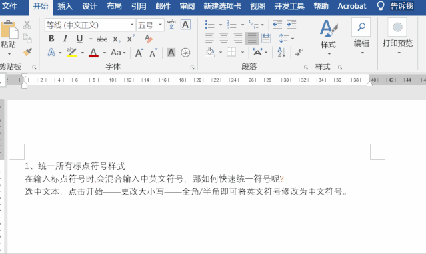The image size is (426, 254).
Task: Click the Enclose Characters icon
Action: (185, 52)
